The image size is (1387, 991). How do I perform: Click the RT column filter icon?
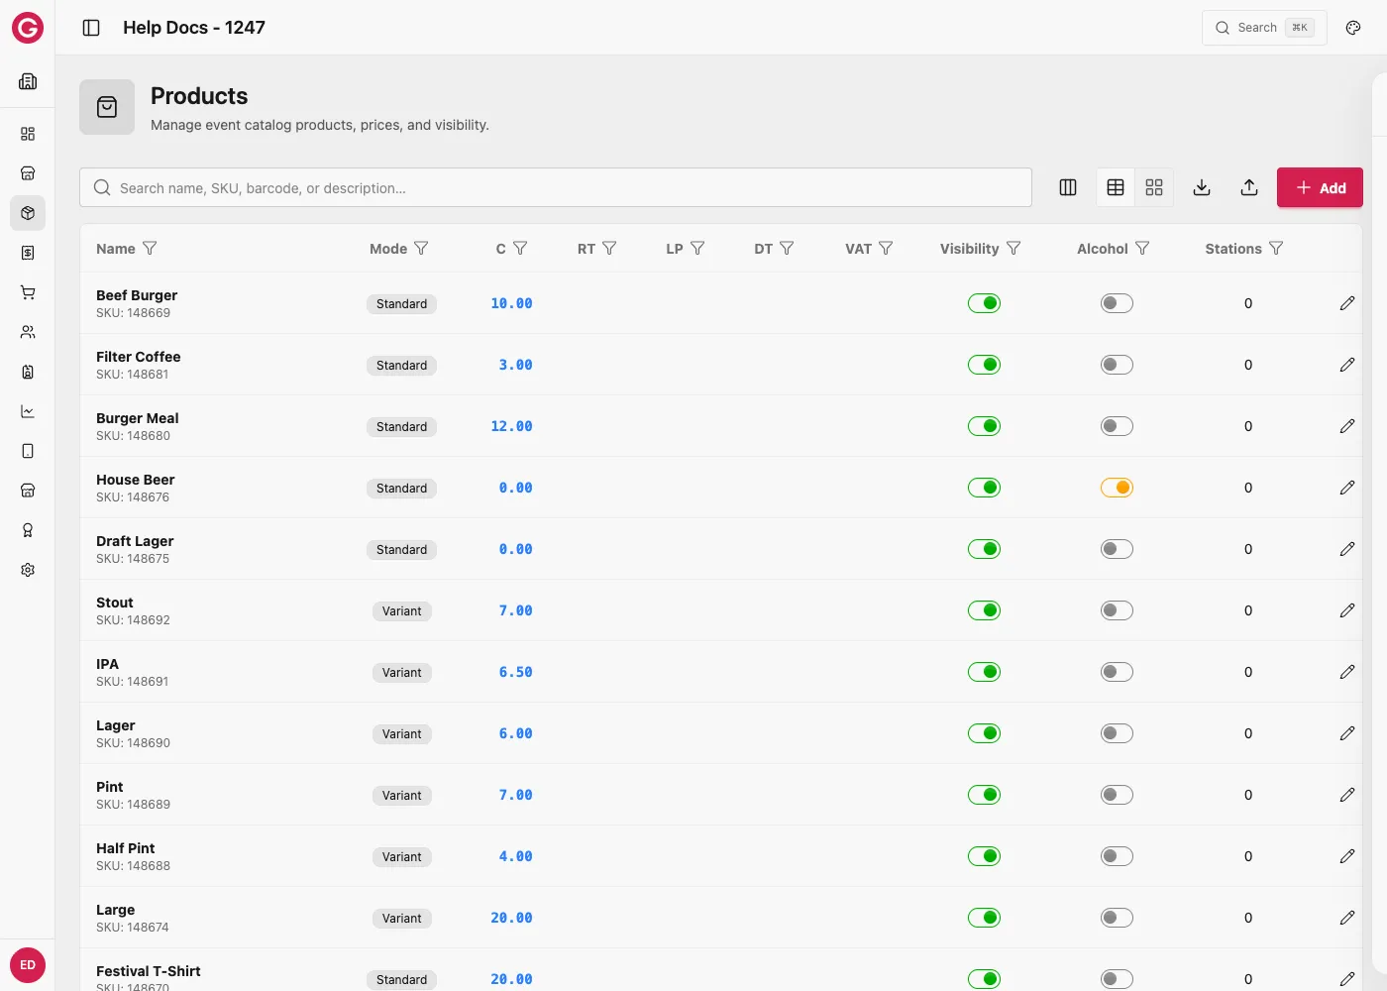609,249
